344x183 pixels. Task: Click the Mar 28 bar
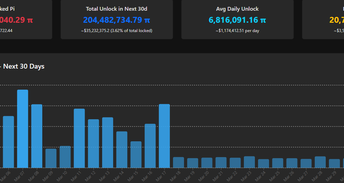tap(320, 162)
